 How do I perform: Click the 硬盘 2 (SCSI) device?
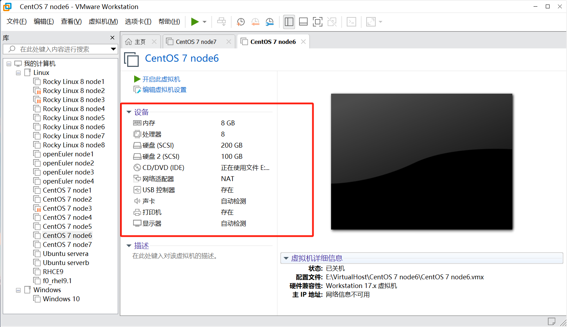click(x=161, y=156)
